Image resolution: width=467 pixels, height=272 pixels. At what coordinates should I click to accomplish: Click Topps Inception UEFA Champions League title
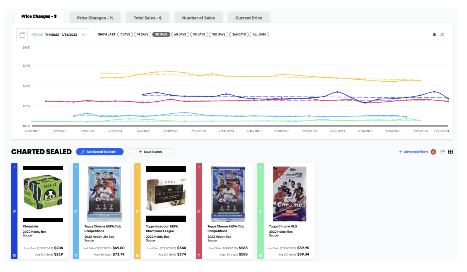point(162,229)
